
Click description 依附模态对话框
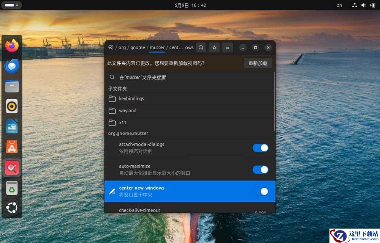coord(136,151)
